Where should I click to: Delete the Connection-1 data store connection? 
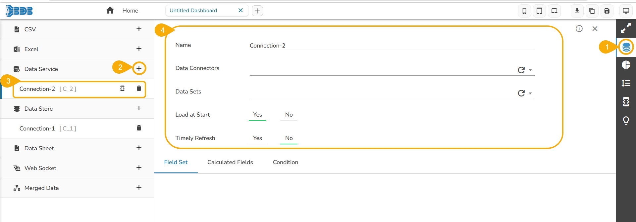139,128
